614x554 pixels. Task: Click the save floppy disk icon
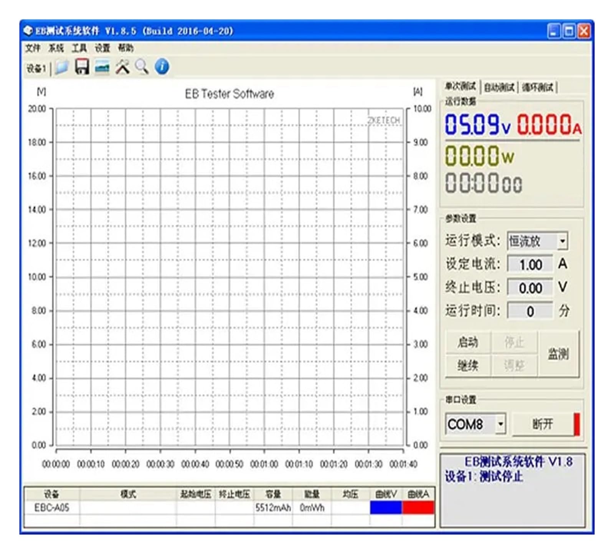pos(82,67)
